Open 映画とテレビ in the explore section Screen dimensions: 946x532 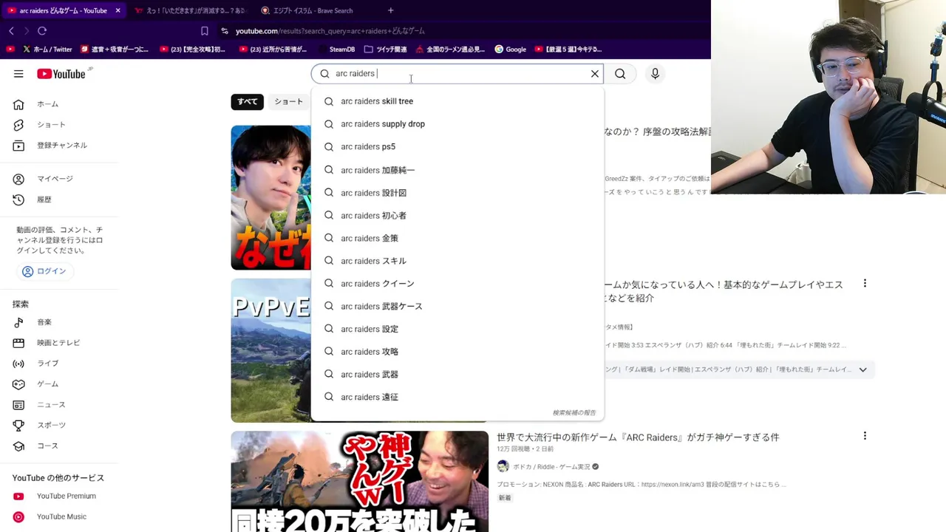click(x=59, y=343)
